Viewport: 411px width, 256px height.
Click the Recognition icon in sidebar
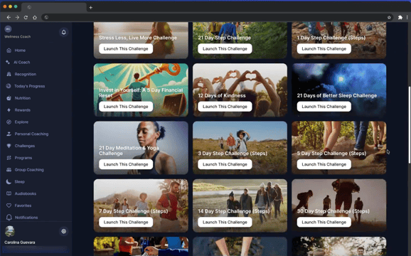(x=9, y=74)
